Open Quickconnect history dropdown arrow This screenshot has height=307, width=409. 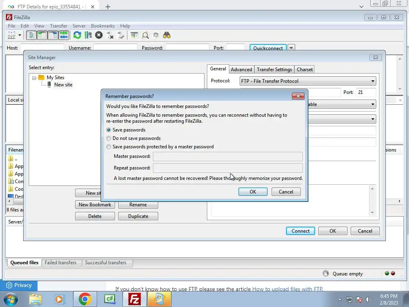click(x=291, y=48)
